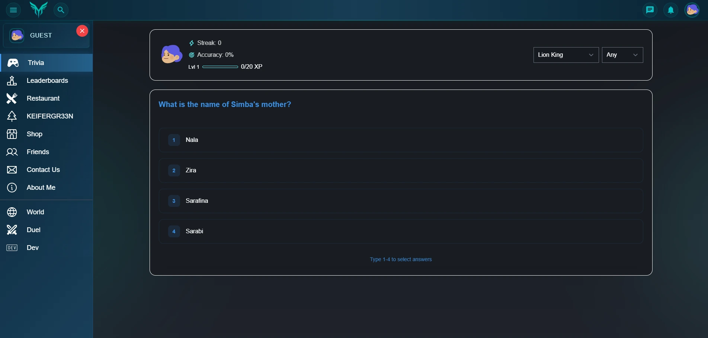Click the Leaderboards podium icon
The width and height of the screenshot is (708, 338).
tap(12, 81)
